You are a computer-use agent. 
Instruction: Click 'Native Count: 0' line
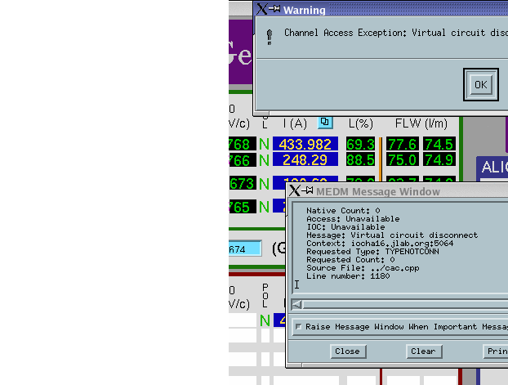point(343,211)
